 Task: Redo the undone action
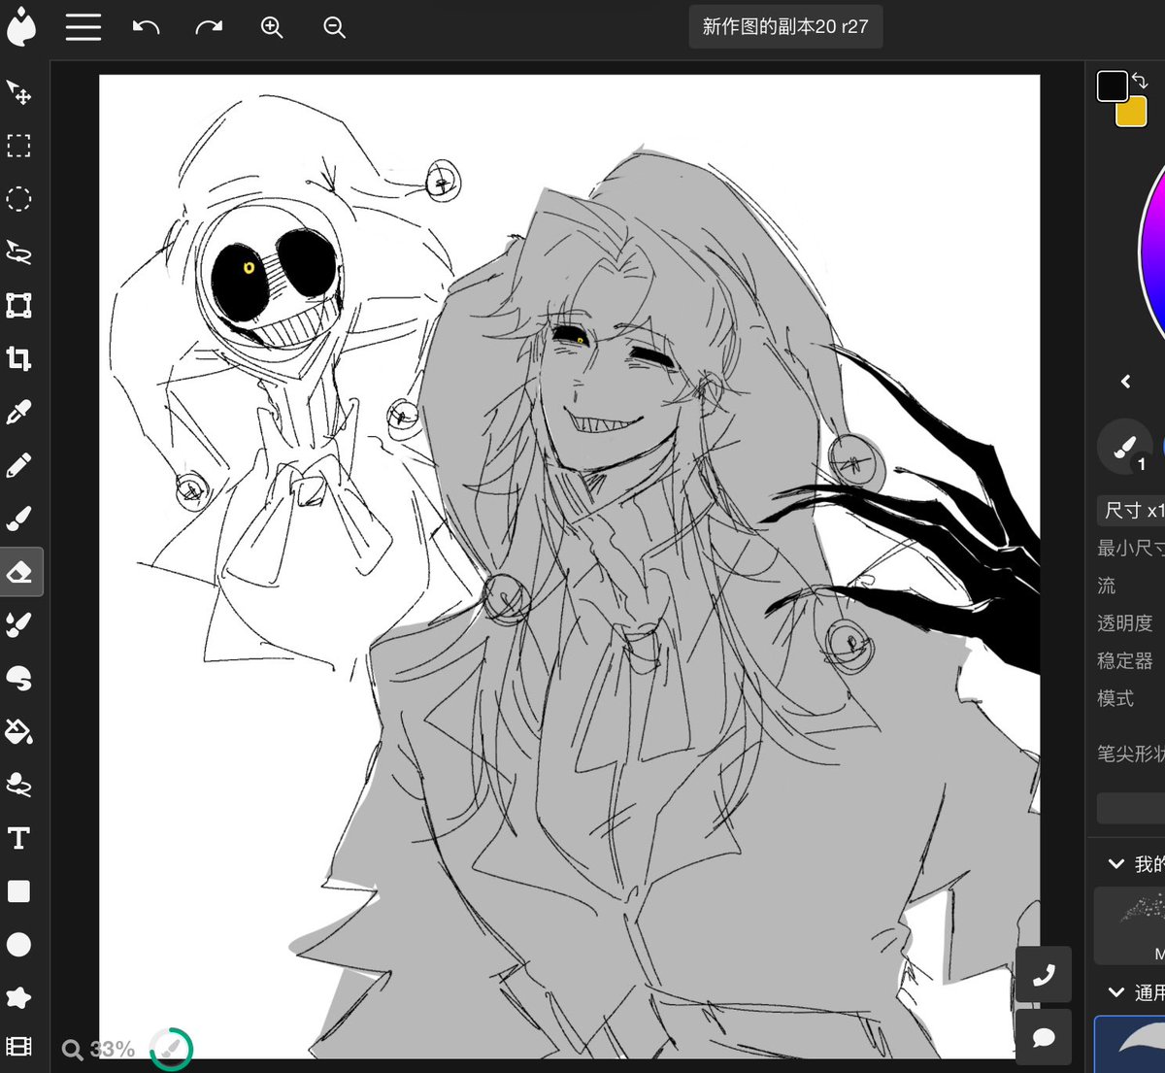pos(209,27)
